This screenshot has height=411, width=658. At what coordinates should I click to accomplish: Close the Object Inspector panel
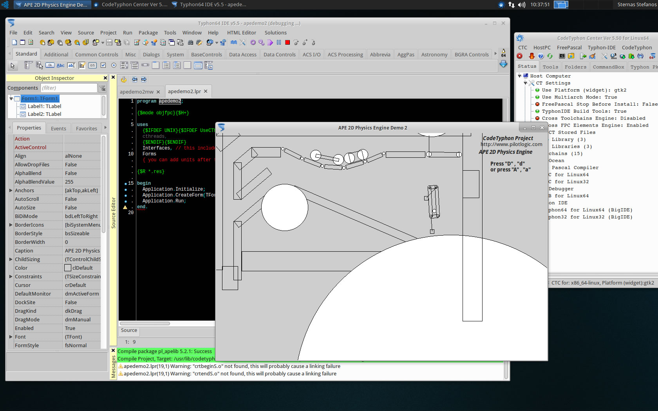[x=105, y=78]
